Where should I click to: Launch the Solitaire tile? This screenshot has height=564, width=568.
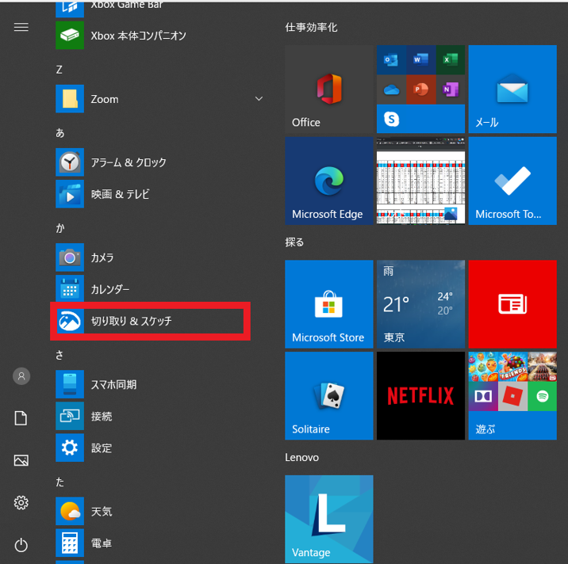[329, 396]
